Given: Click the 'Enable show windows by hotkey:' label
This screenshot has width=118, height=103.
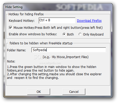Looking at the screenshot, I should [x=33, y=34].
